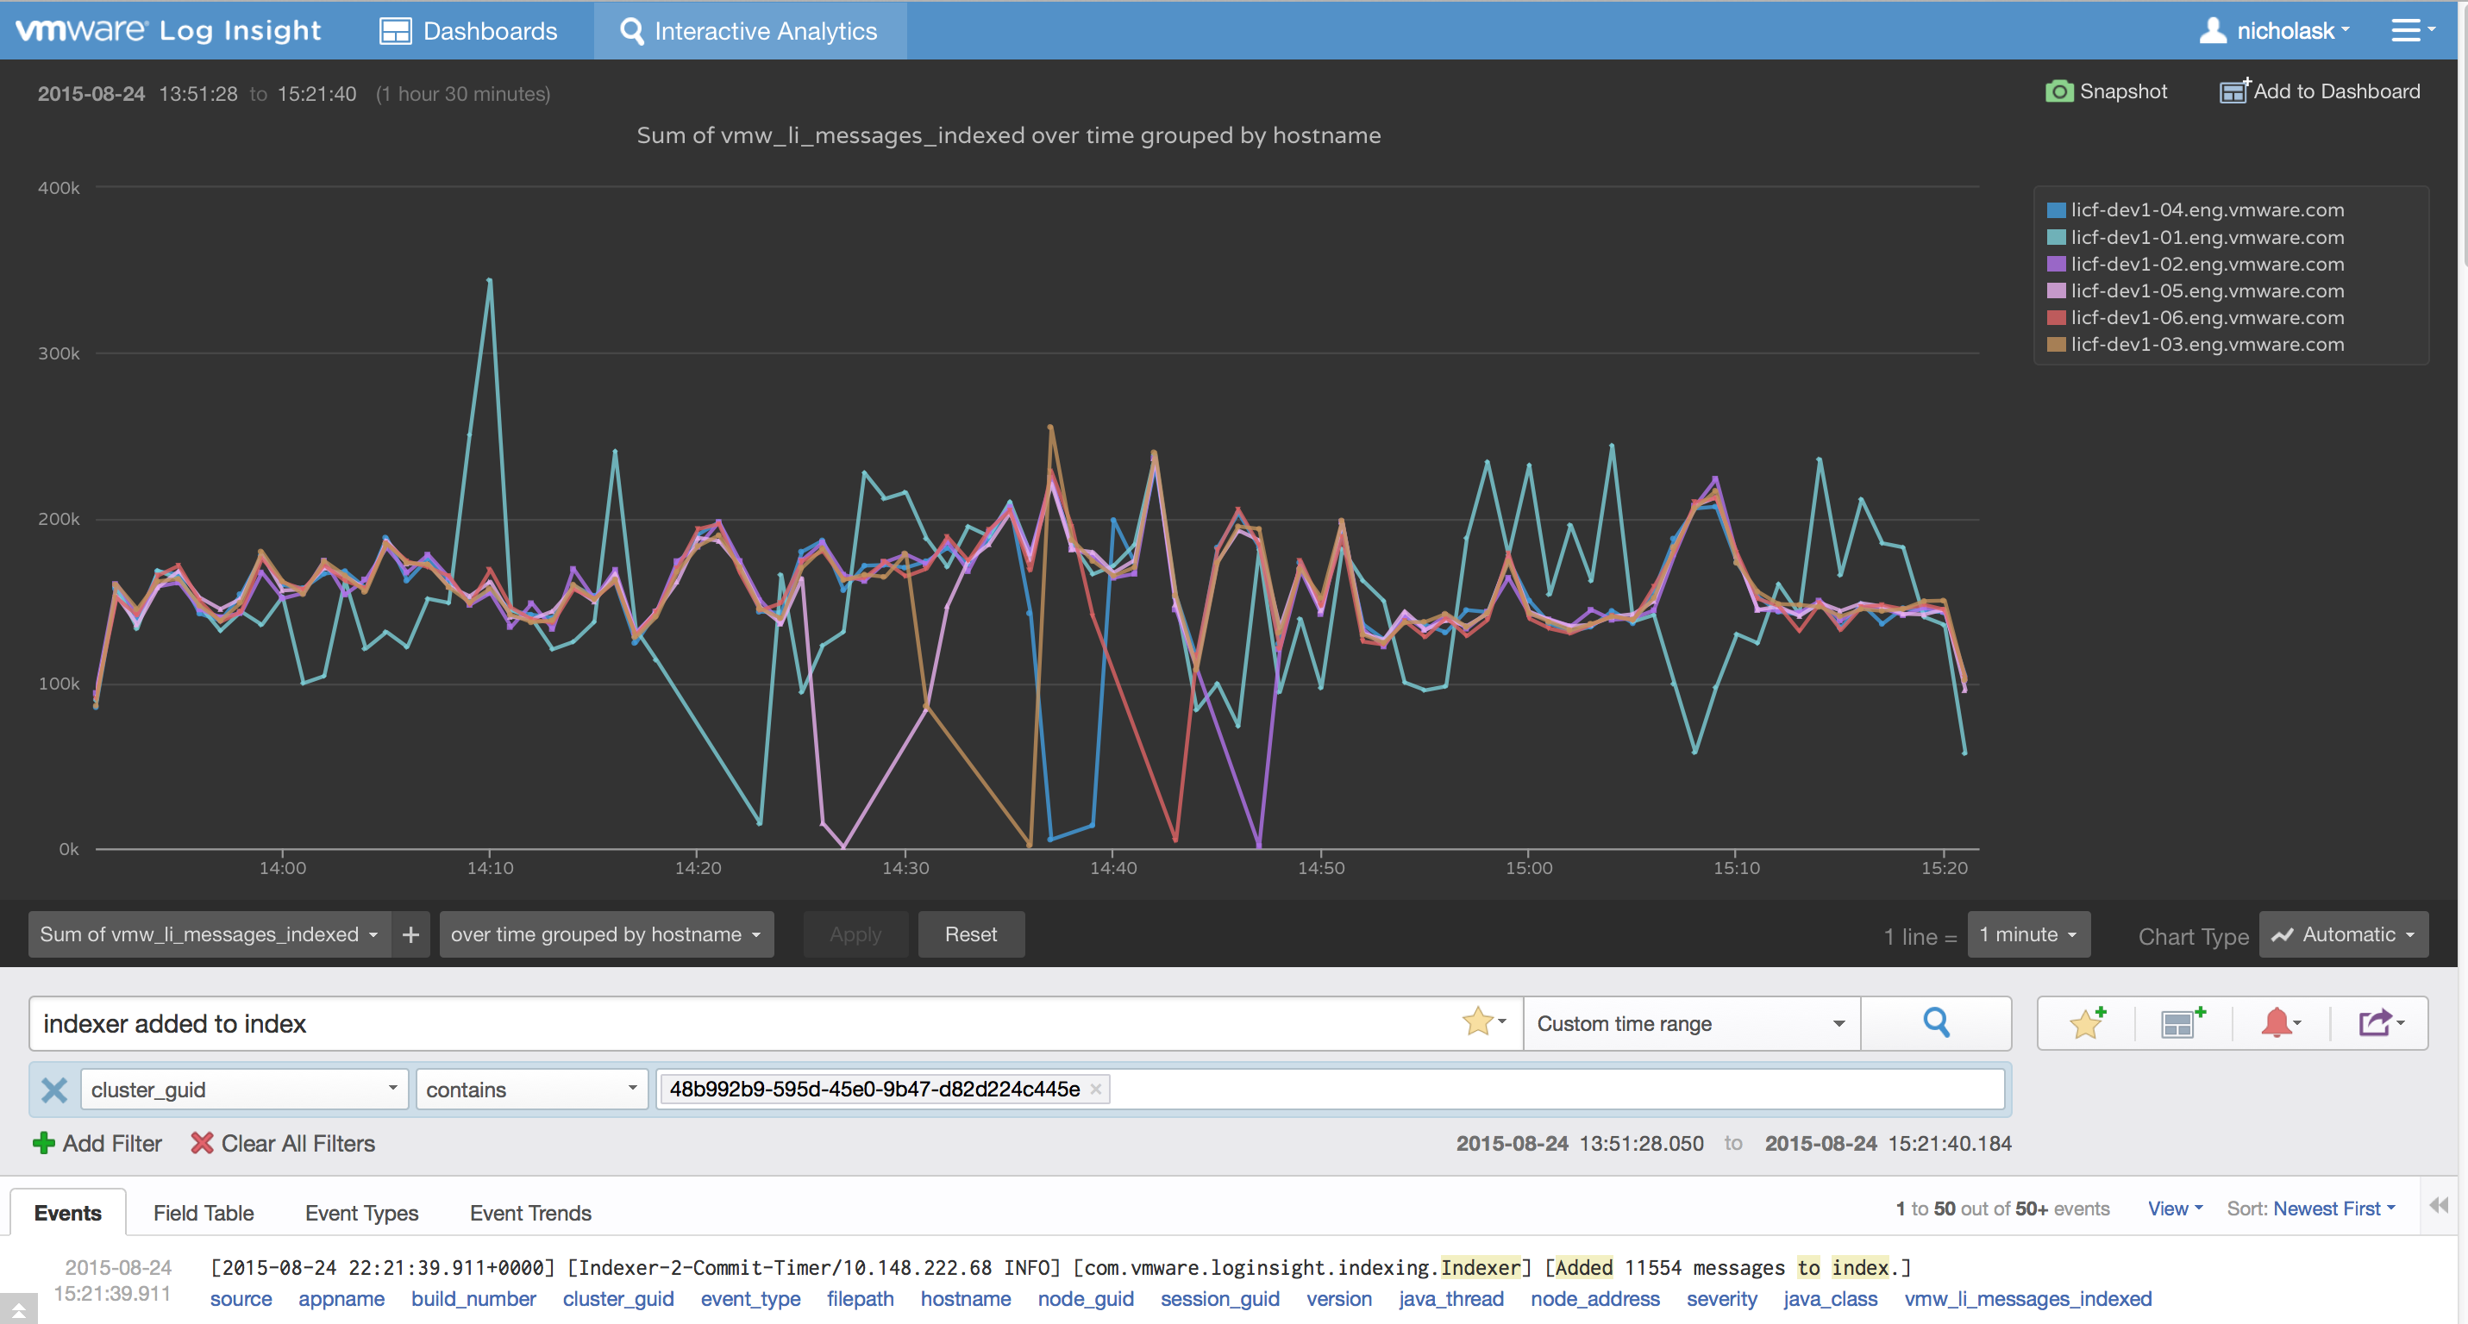This screenshot has width=2468, height=1324.
Task: Open the favorite queries star dropdown
Action: [1484, 1021]
